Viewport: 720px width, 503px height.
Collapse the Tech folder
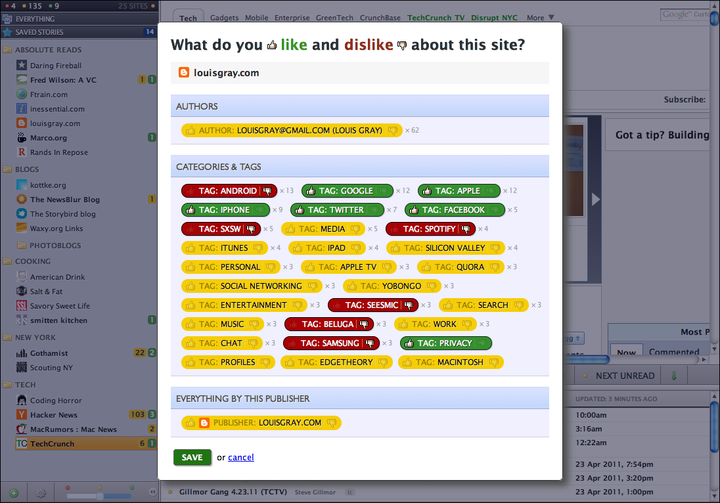pos(7,384)
